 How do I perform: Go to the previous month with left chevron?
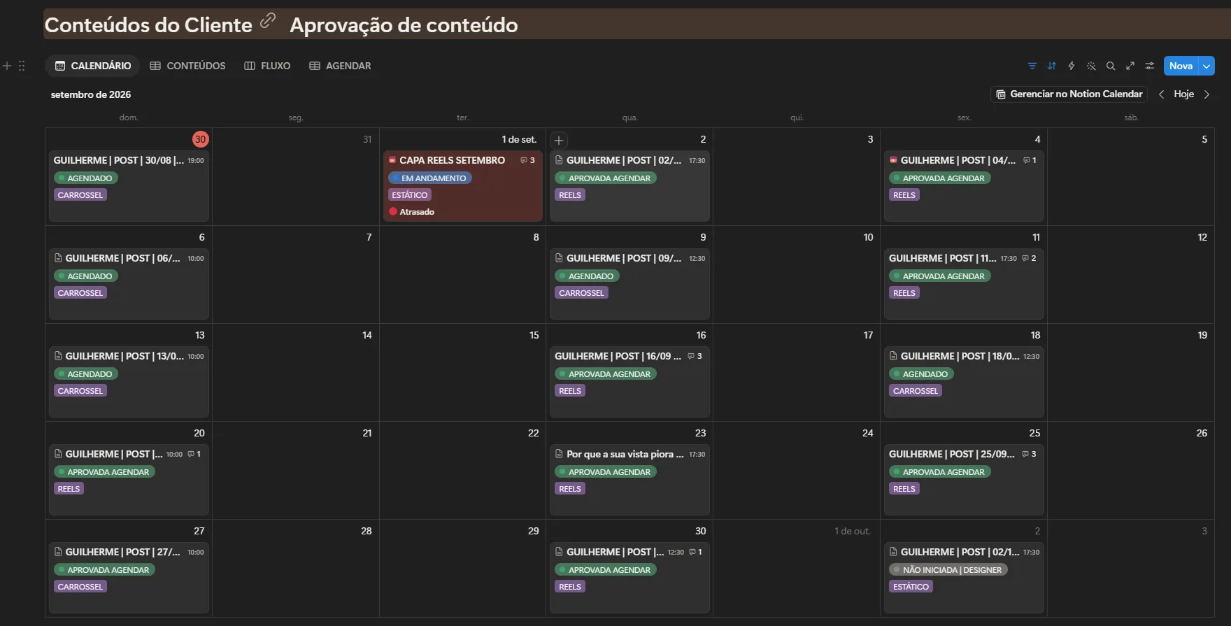pos(1162,94)
